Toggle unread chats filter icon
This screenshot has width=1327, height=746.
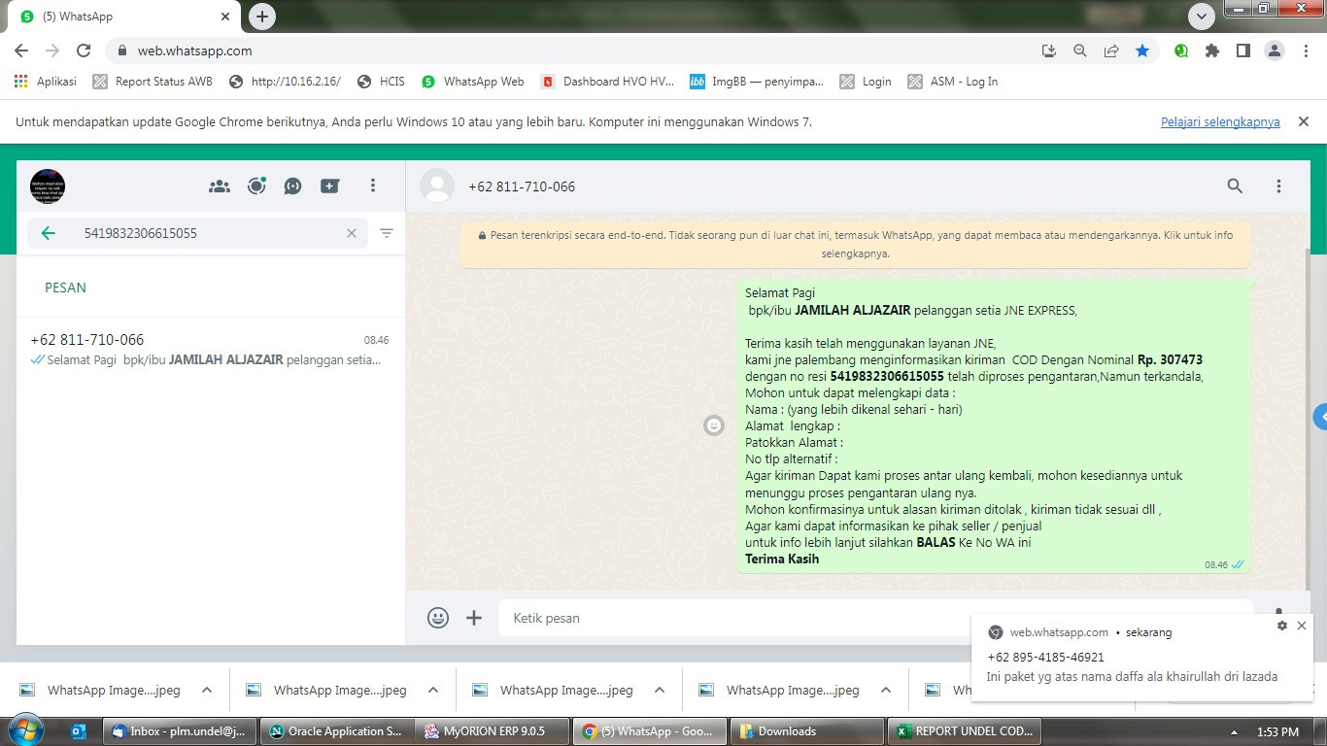click(x=387, y=233)
